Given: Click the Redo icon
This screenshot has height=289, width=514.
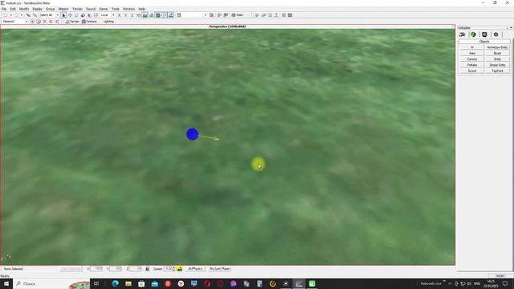Looking at the screenshot, I should [x=16, y=15].
